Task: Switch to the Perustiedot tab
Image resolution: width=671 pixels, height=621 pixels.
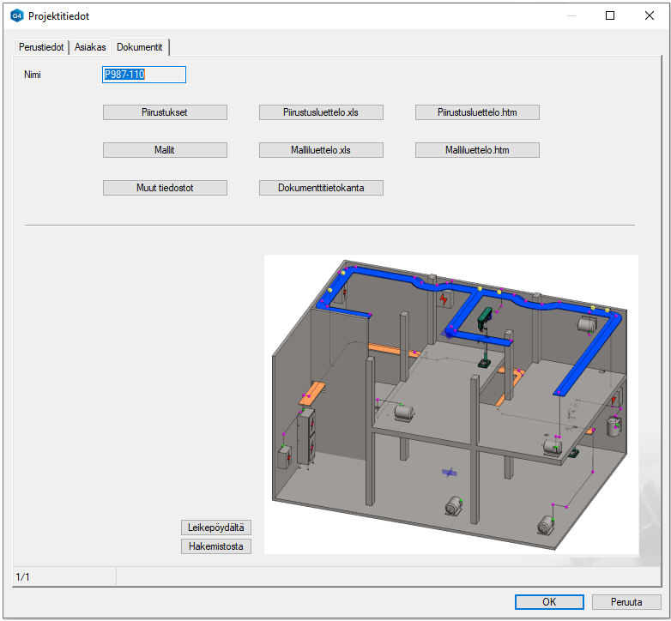Action: (x=41, y=47)
